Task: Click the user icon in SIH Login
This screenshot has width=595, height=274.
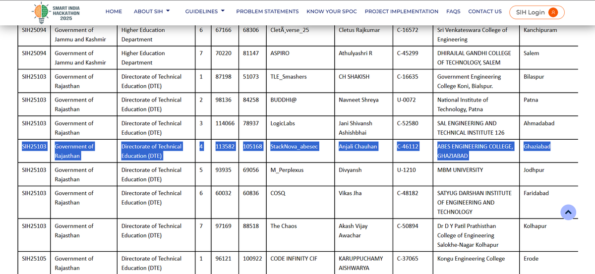Action: pos(553,12)
